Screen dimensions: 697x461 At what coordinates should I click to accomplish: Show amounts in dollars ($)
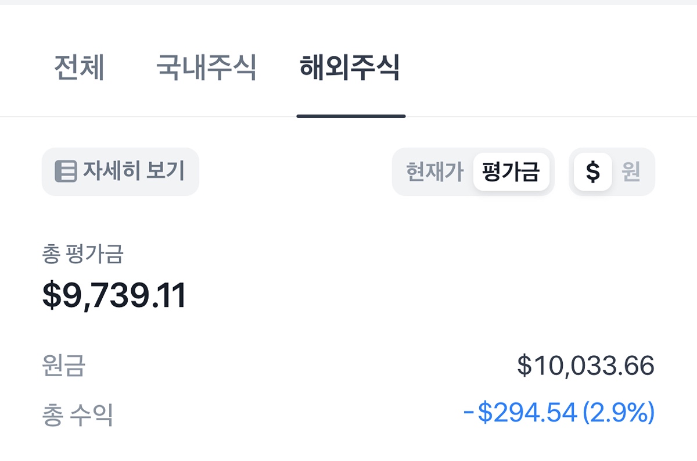592,172
